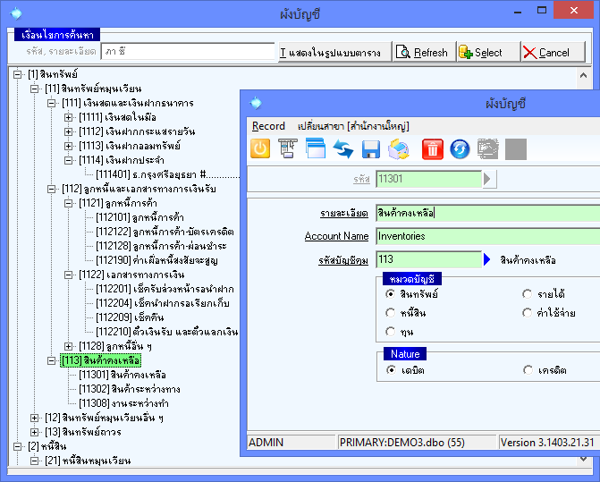Collapse the [112] ลูกหนี้และเอกสารทางการเงินรับ node

(x=52, y=189)
